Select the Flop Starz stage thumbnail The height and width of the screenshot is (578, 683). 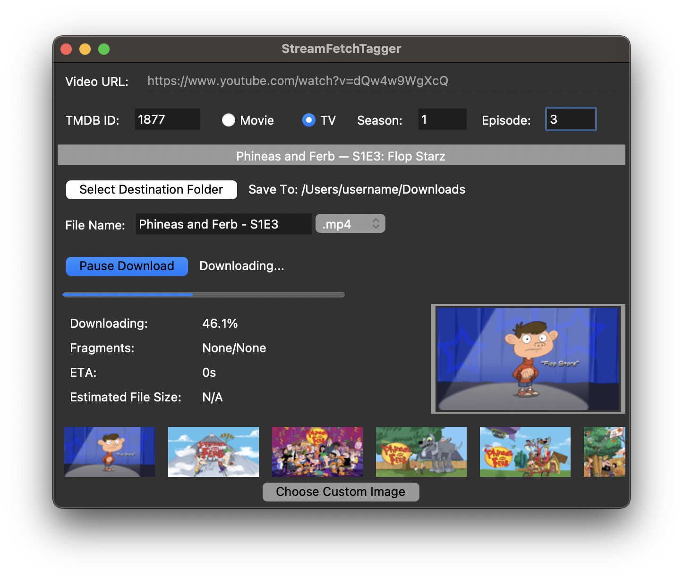click(x=110, y=452)
